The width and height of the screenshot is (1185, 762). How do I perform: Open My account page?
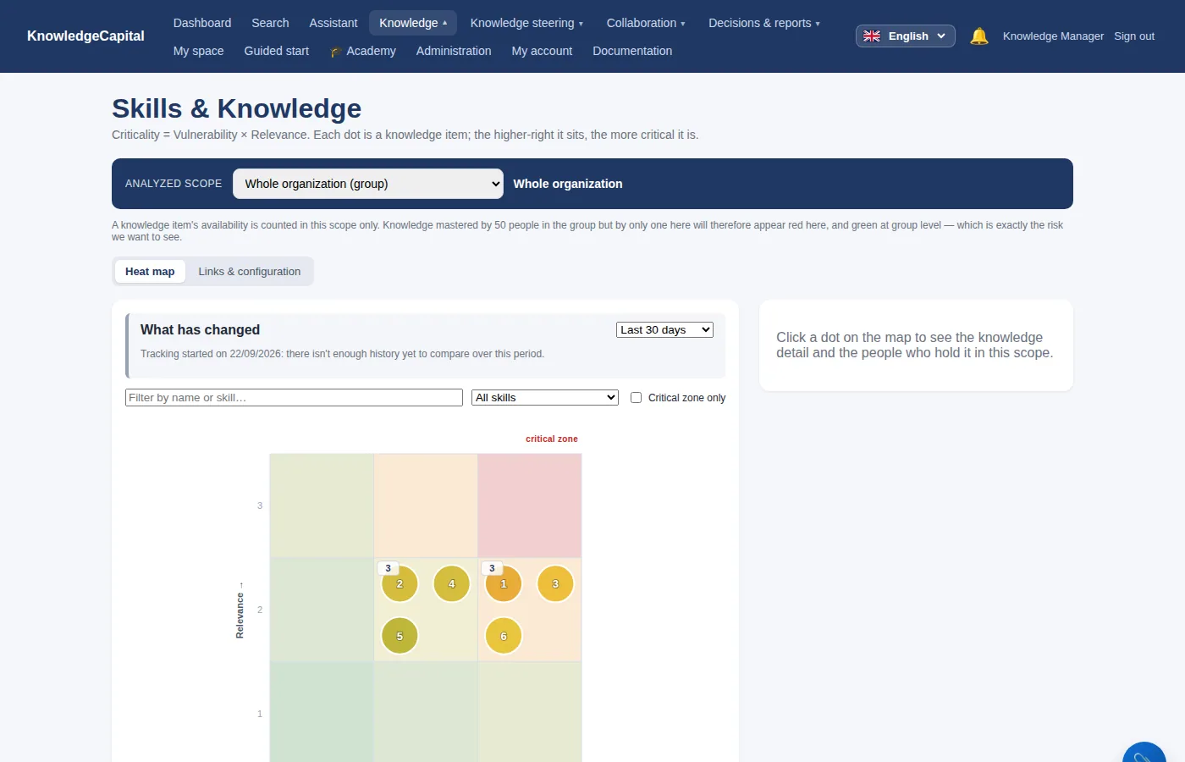click(x=542, y=51)
